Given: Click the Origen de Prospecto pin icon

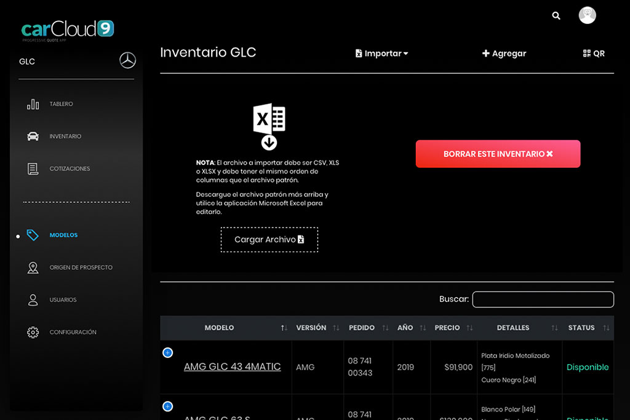Looking at the screenshot, I should pyautogui.click(x=33, y=267).
